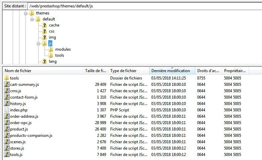The image size is (262, 160).
Task: Collapse the js folder node
Action: [x=38, y=44]
